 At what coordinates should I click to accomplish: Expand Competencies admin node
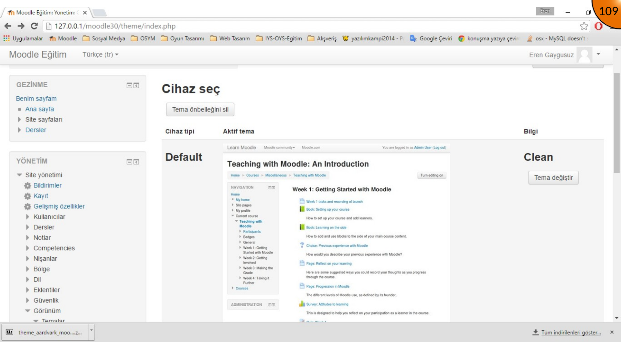coord(27,248)
